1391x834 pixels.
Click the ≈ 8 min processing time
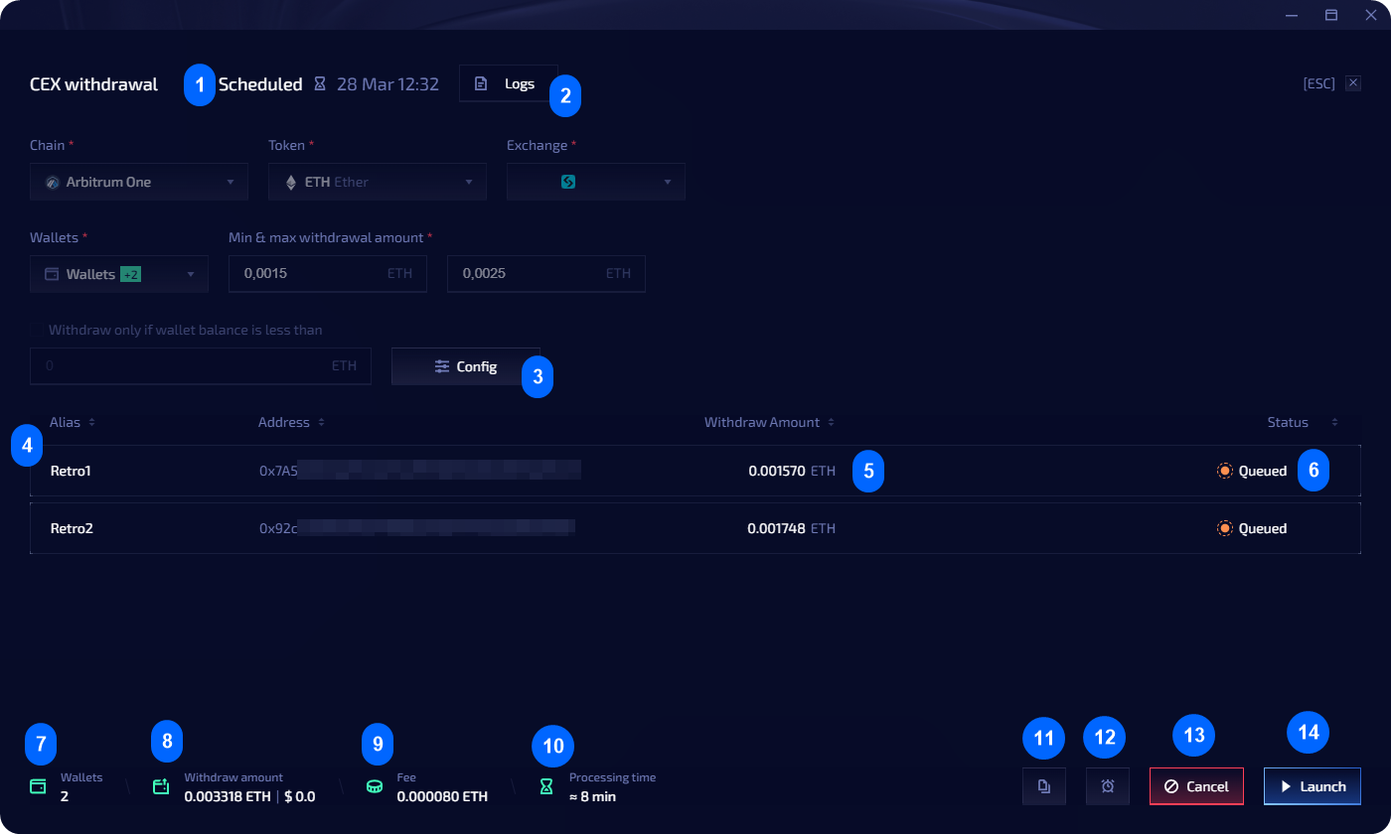point(592,796)
